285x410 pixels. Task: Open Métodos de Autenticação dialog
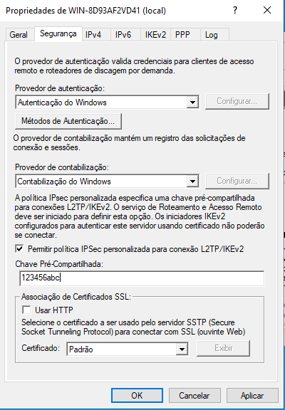[68, 121]
